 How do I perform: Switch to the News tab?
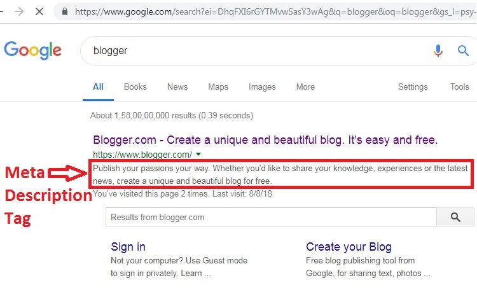point(177,87)
